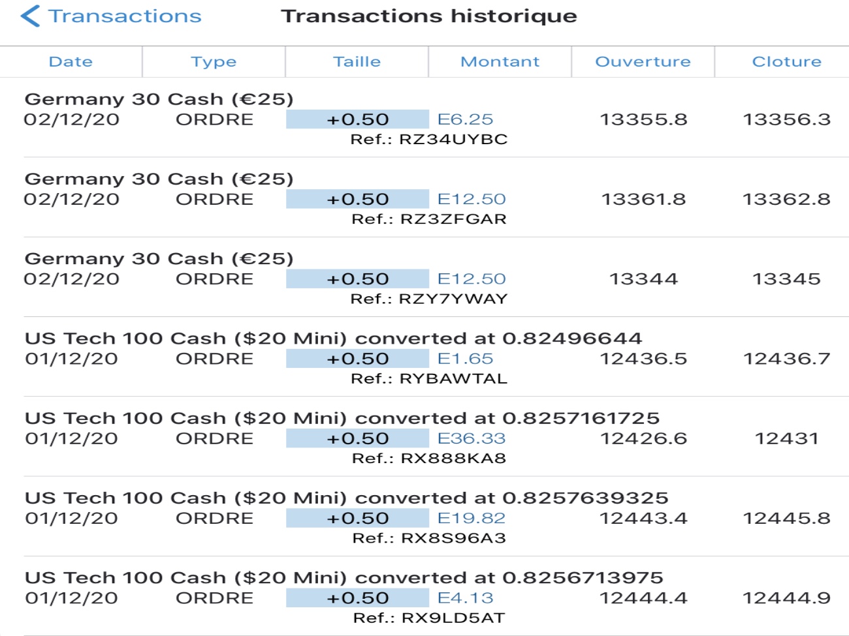
Task: Select the +0.50 size of RX9LD5AT order
Action: (x=357, y=598)
